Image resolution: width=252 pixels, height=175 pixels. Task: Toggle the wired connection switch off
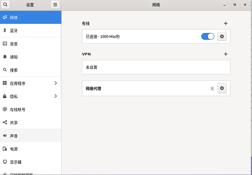208,36
